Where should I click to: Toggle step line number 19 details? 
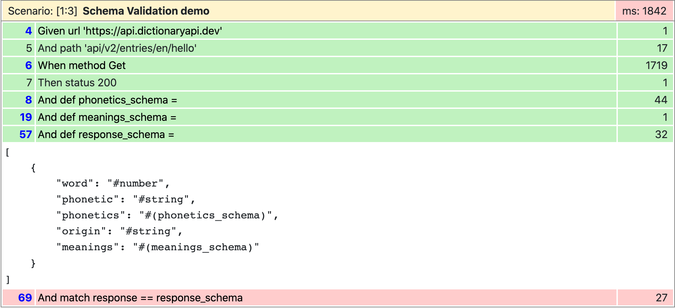point(26,117)
